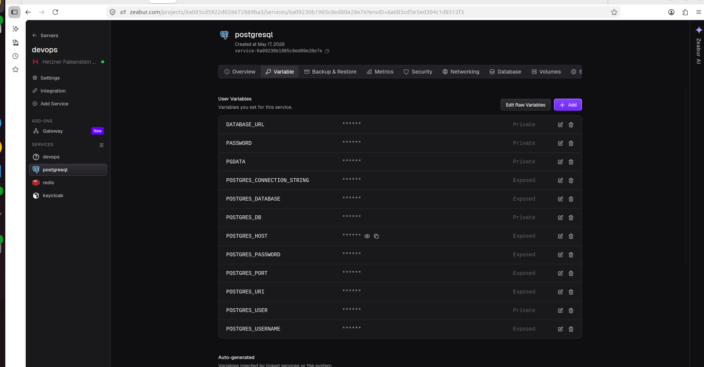Reload the page in the browser
This screenshot has width=704, height=367.
pyautogui.click(x=55, y=12)
